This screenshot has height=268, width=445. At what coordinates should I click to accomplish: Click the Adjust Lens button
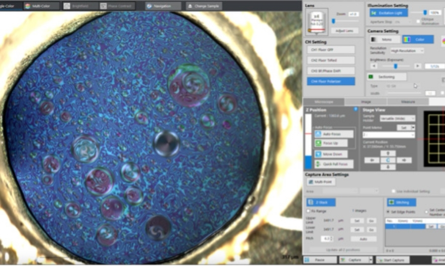(344, 31)
